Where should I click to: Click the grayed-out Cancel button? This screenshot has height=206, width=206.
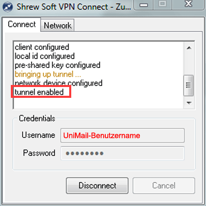pos(164,185)
